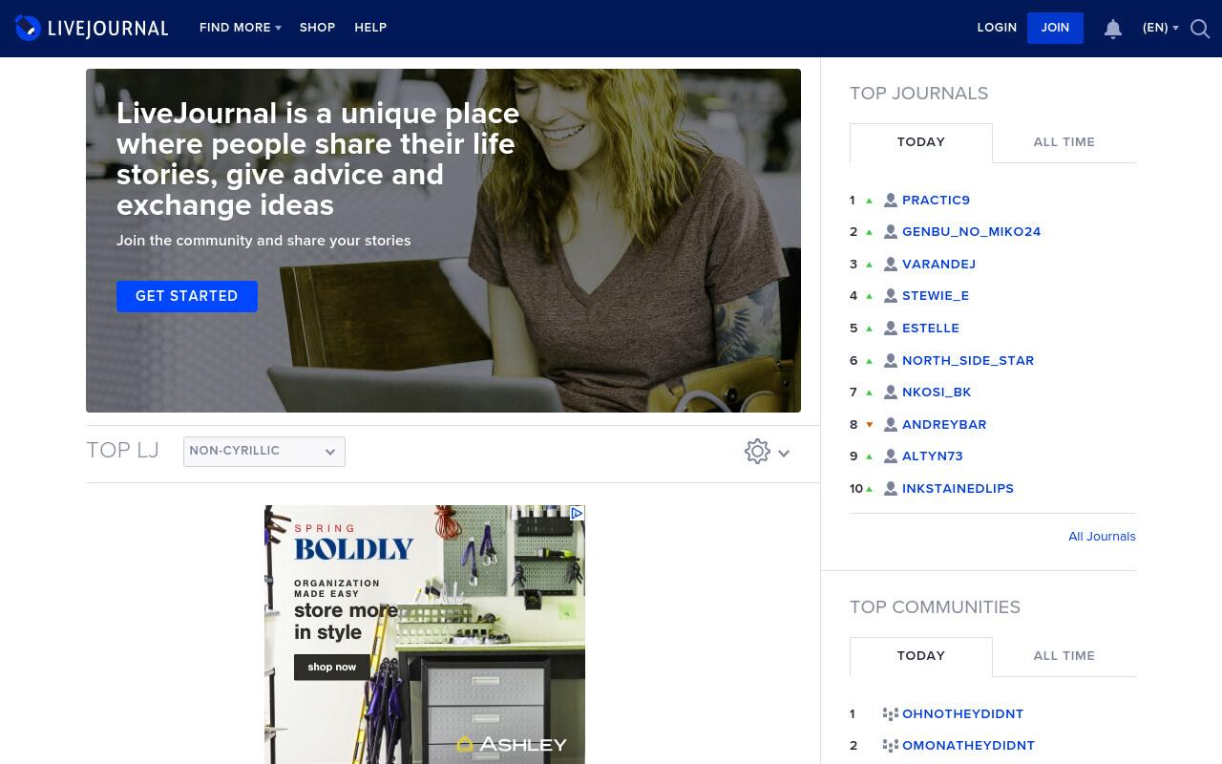1222x764 pixels.
Task: Open the NKOSI_BK journal link
Action: pyautogui.click(x=937, y=393)
